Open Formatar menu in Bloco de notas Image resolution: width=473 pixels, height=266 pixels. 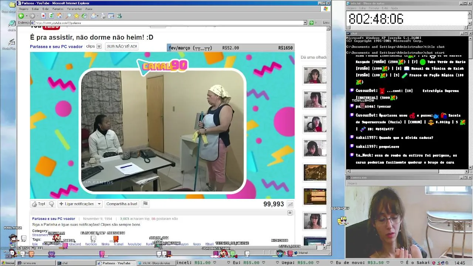click(x=374, y=8)
